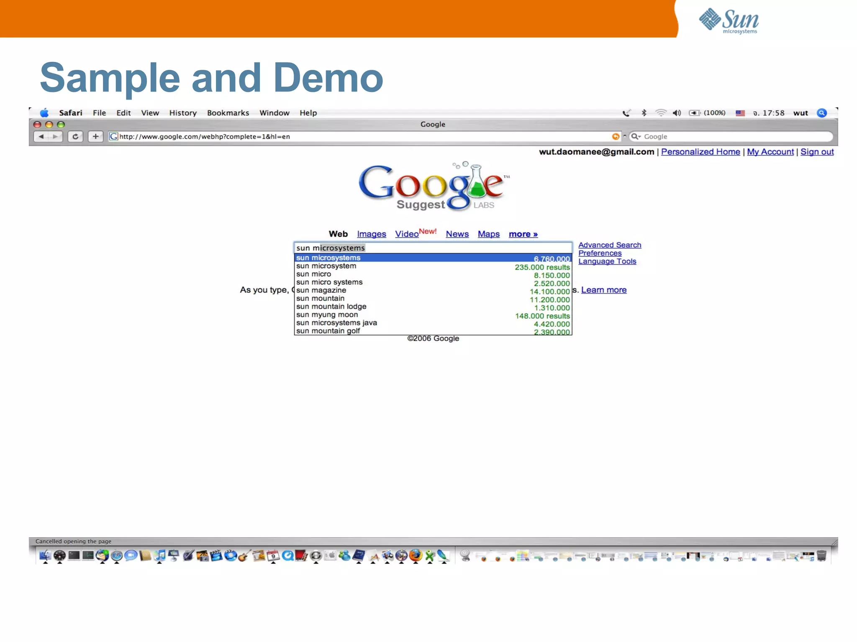
Task: Open the Edit menu
Action: click(x=123, y=113)
